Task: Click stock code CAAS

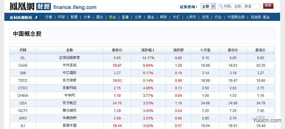Action: point(23,66)
